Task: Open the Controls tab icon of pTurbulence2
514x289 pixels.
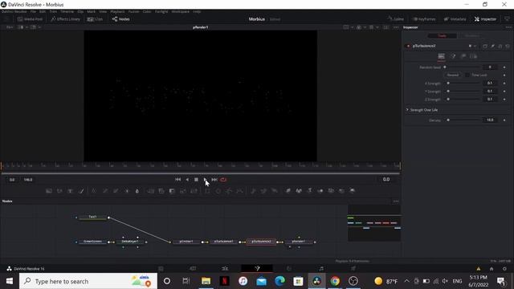Action: pyautogui.click(x=442, y=56)
